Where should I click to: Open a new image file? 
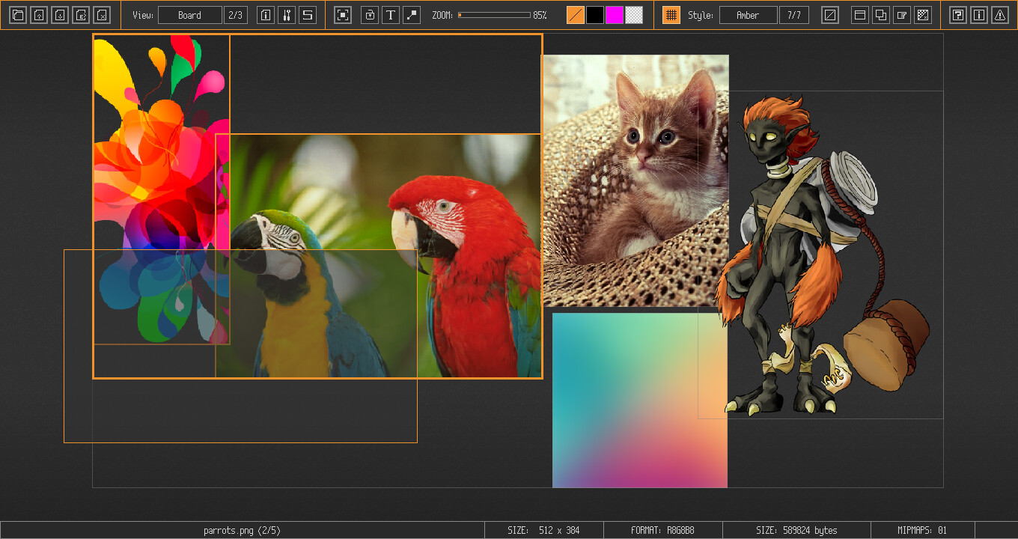(x=18, y=14)
